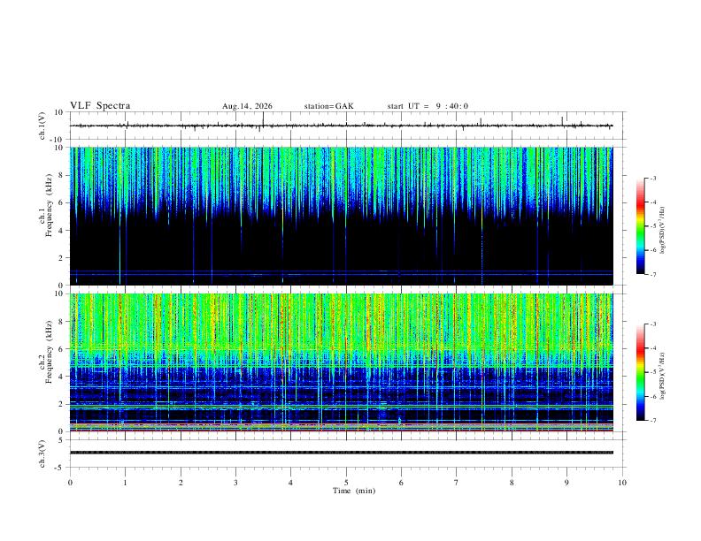
Task: Click the start UT time label
Action: [428, 106]
